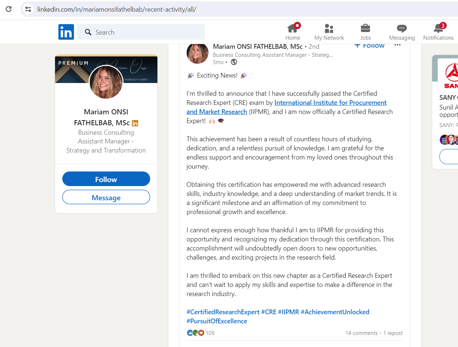Click the 5mo post timestamp
The width and height of the screenshot is (458, 347).
click(x=218, y=62)
